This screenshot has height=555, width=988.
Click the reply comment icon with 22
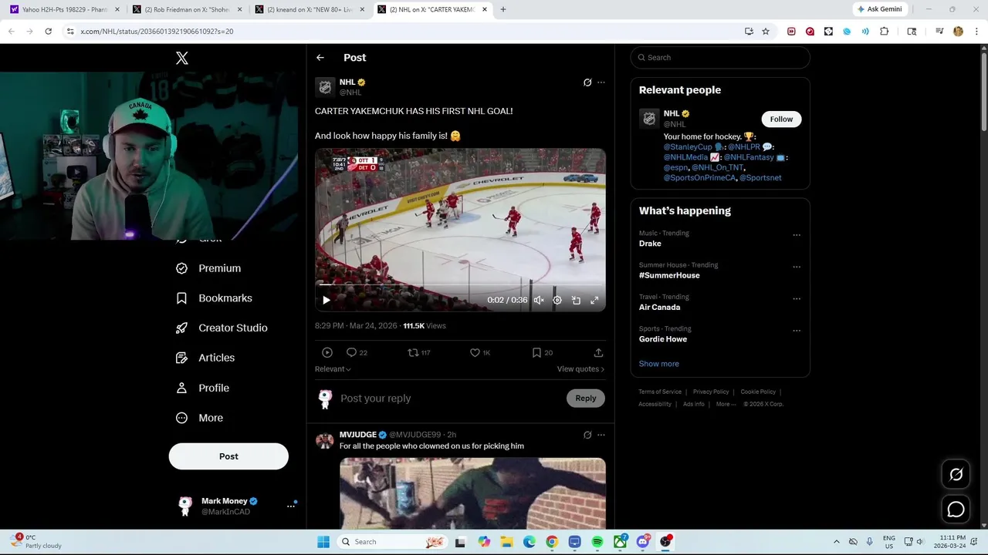pos(357,352)
